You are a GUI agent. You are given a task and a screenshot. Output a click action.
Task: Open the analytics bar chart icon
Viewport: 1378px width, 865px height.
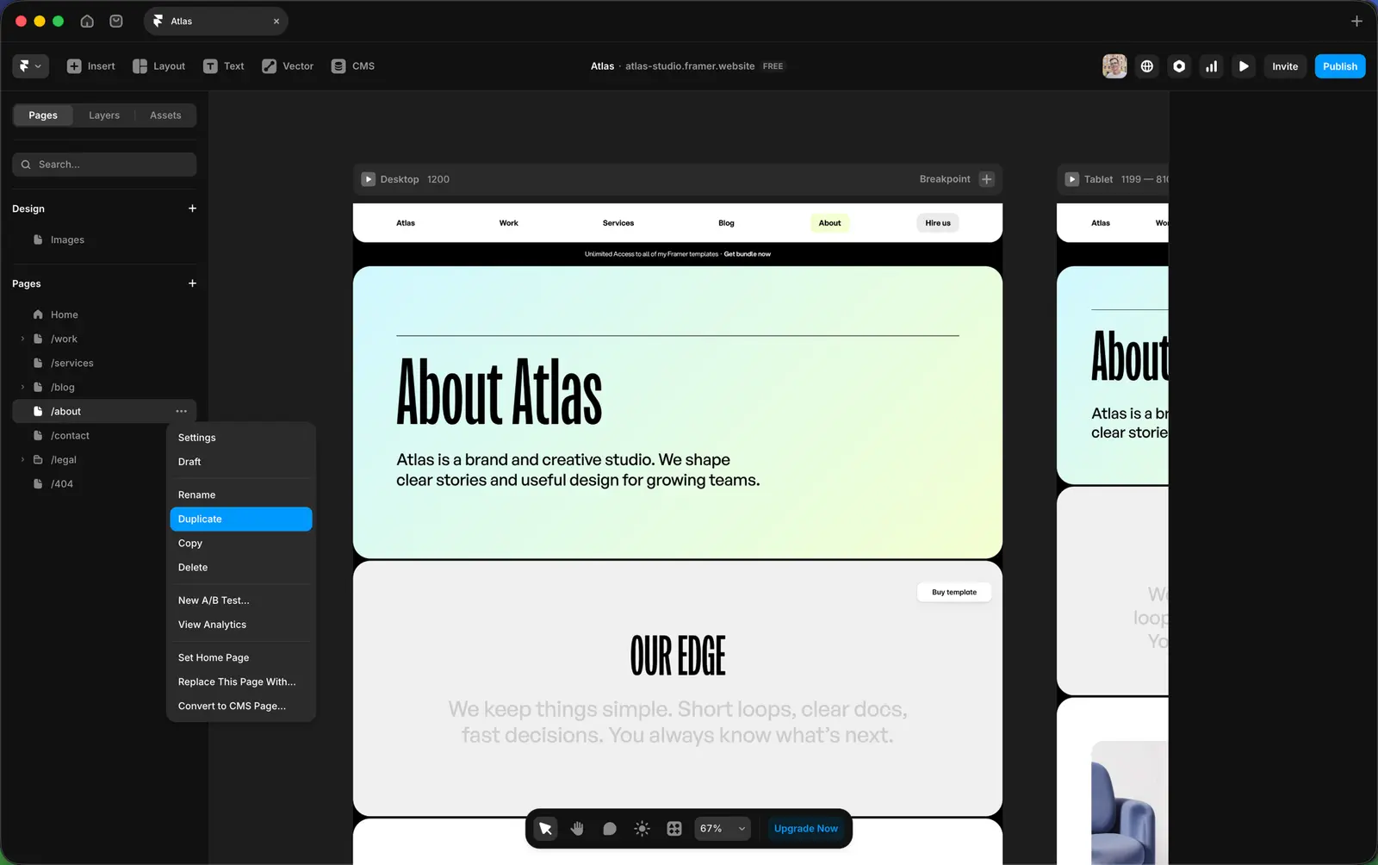click(1212, 66)
